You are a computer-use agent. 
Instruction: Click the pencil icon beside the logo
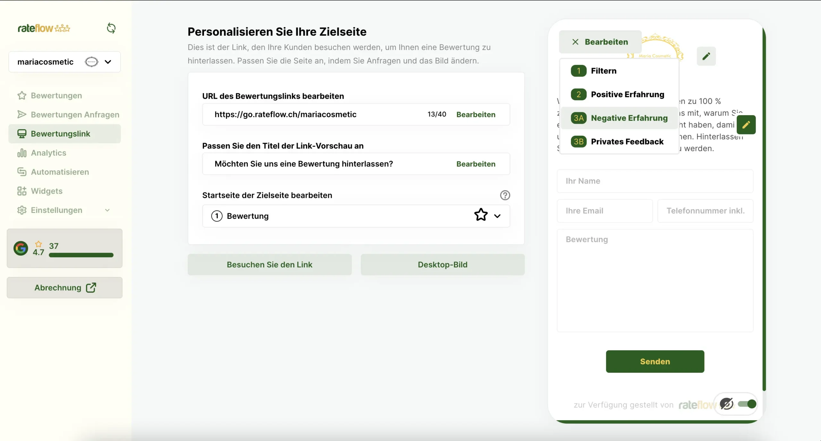pos(706,56)
